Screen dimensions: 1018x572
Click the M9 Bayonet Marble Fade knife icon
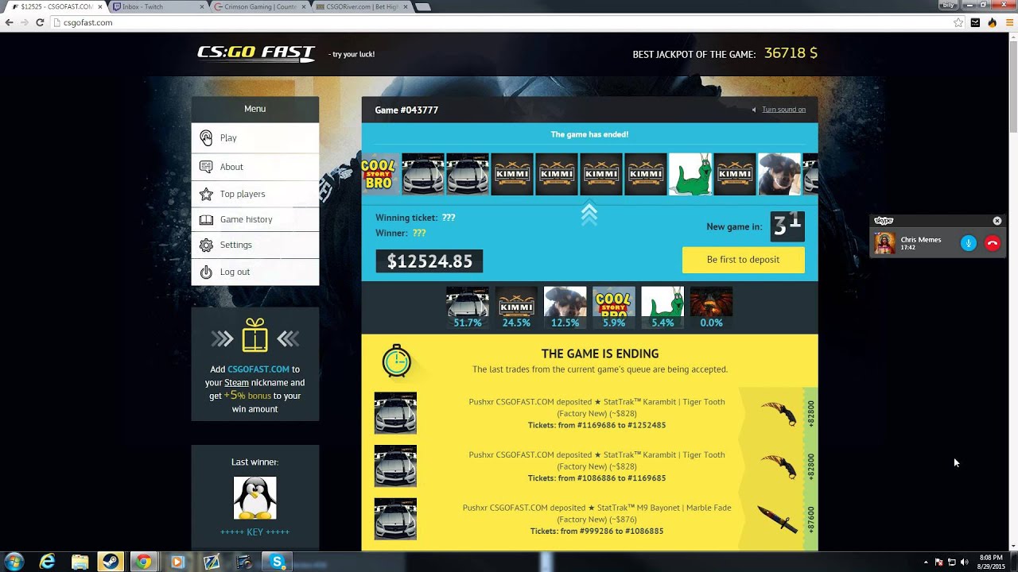coord(777,520)
